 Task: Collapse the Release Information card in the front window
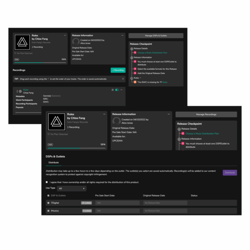click(x=169, y=114)
